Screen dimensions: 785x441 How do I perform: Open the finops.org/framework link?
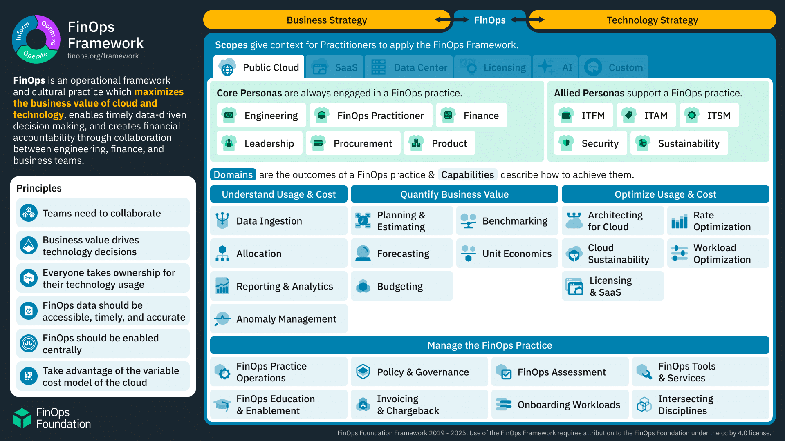pos(103,56)
